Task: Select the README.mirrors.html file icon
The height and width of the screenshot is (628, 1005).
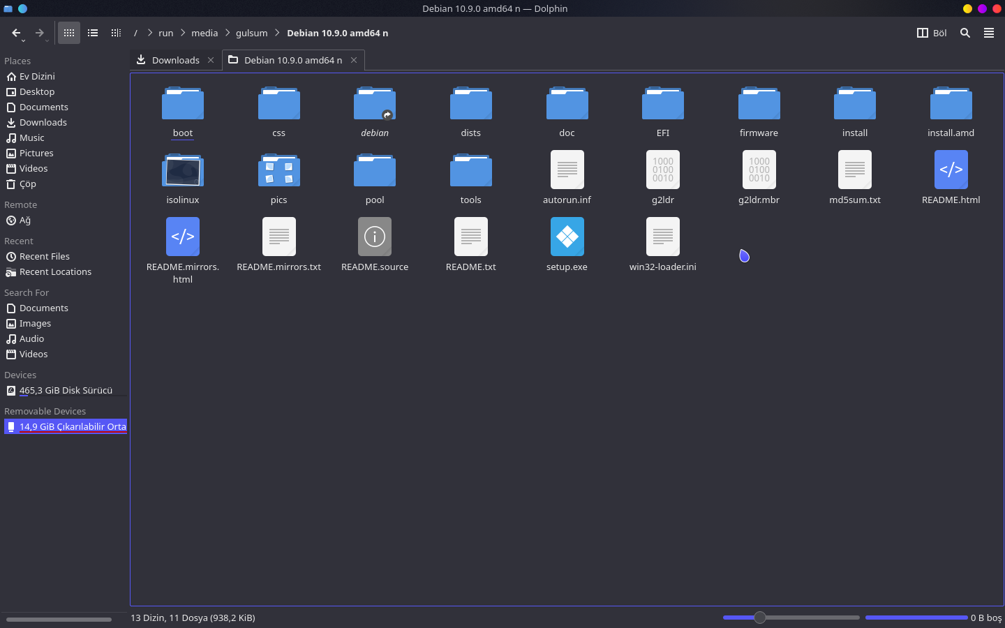Action: click(x=183, y=237)
